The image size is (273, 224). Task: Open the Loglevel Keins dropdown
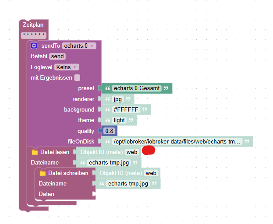tap(67, 67)
